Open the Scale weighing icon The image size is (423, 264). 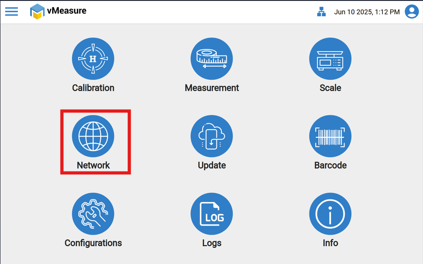(x=330, y=59)
